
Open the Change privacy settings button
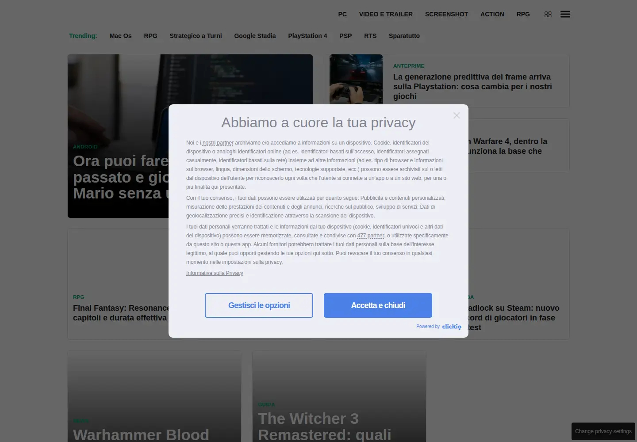pyautogui.click(x=603, y=431)
